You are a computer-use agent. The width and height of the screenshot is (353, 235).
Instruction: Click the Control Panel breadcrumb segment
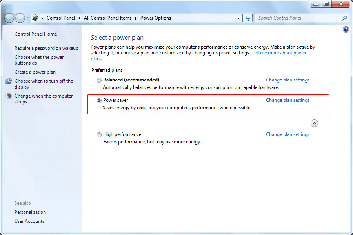pyautogui.click(x=60, y=18)
